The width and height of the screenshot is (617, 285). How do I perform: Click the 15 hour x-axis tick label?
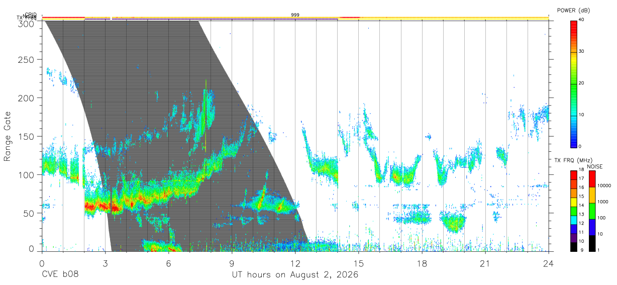pos(358,263)
